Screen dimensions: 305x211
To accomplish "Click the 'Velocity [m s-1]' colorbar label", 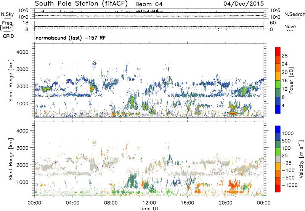I will click(x=301, y=159).
